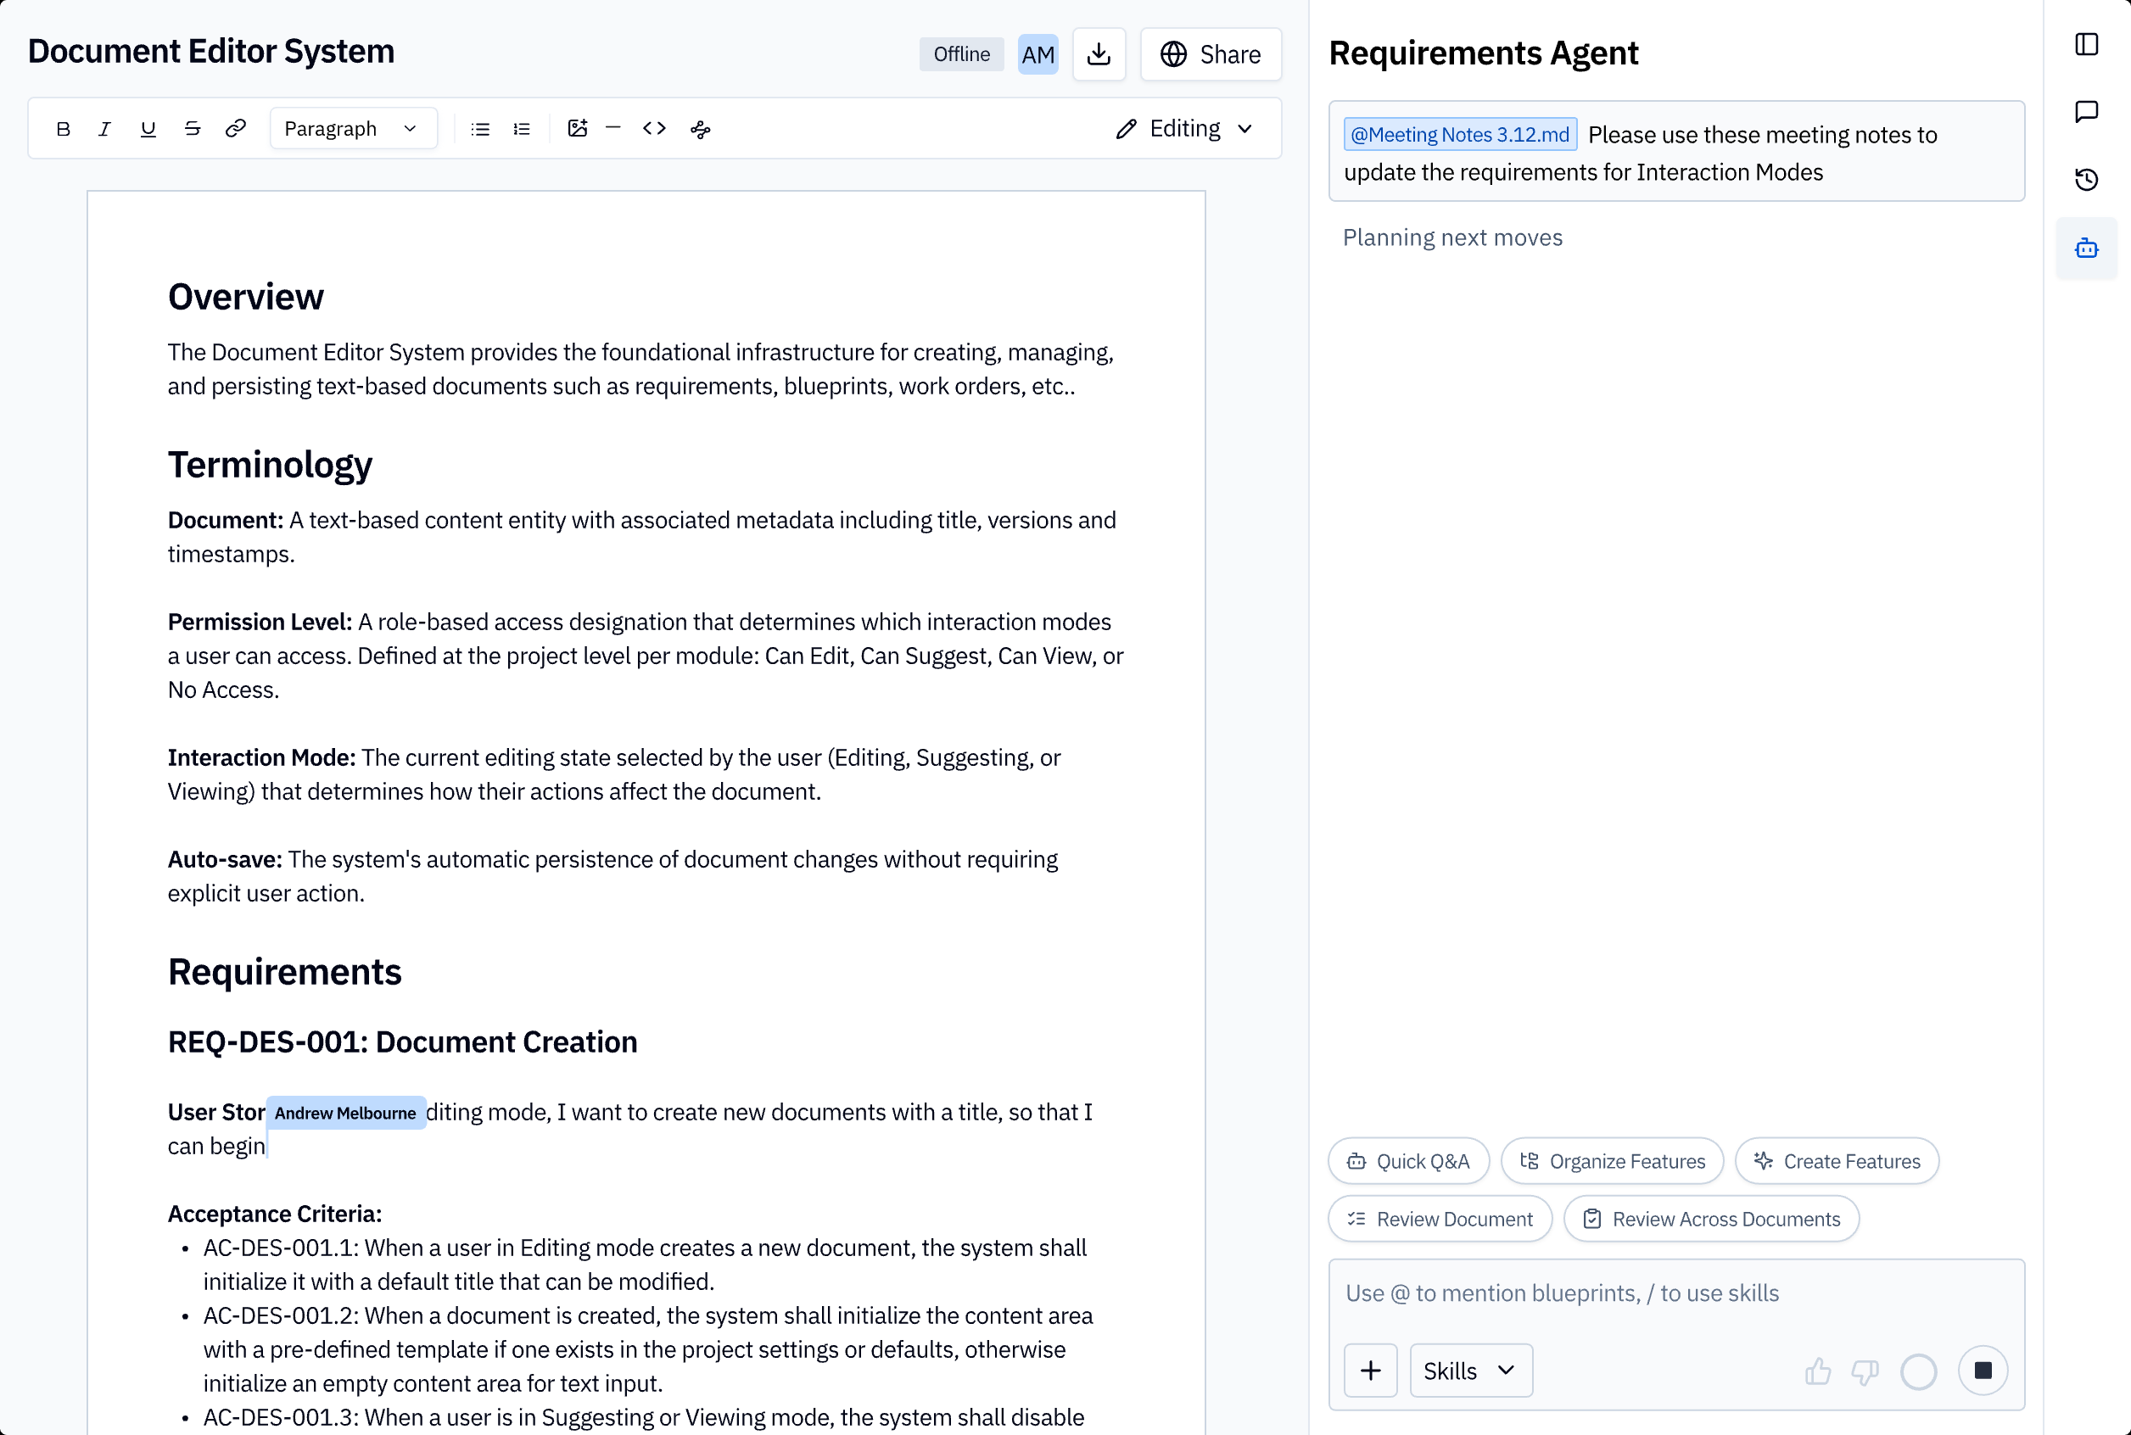The width and height of the screenshot is (2131, 1435).
Task: Open the agent robot sidebar tab
Action: pyautogui.click(x=2086, y=248)
